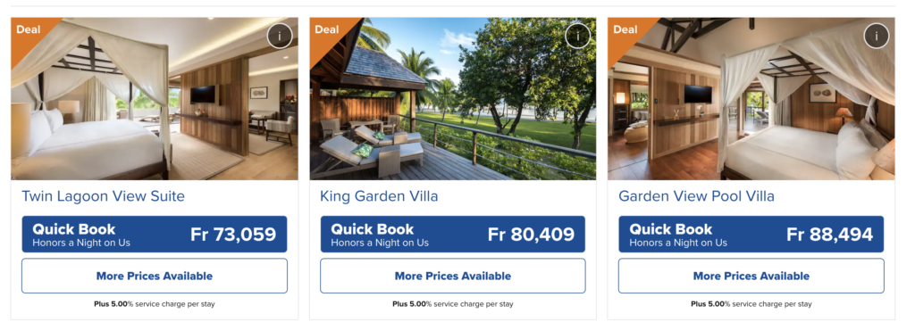915x322 pixels.
Task: Show More Prices Available for King Garden Villa
Action: (x=453, y=276)
